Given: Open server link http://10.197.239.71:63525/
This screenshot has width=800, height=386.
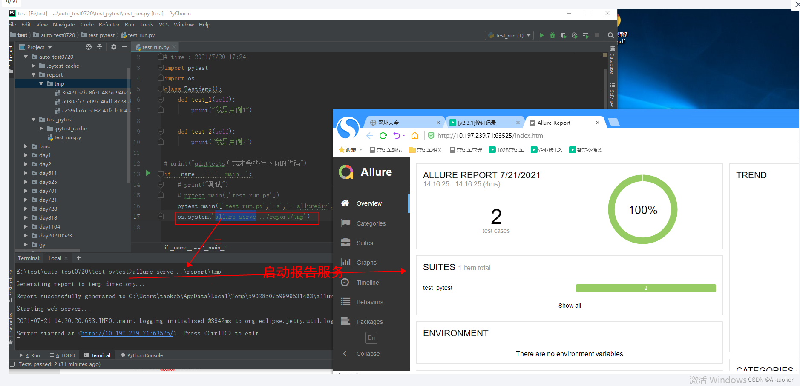Looking at the screenshot, I should [127, 333].
